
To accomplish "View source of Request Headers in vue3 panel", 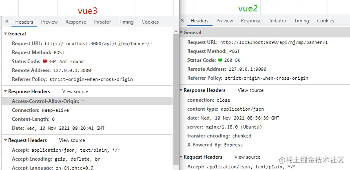I will 72,140.
